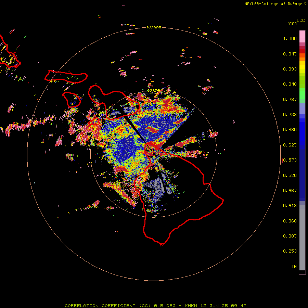
Task: Click the NEXLAB-College of DuPage label
Action: point(274,4)
